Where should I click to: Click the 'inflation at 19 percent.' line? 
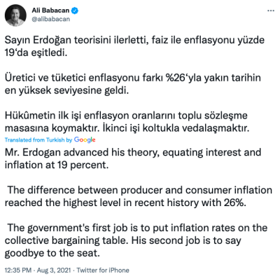[57, 165]
